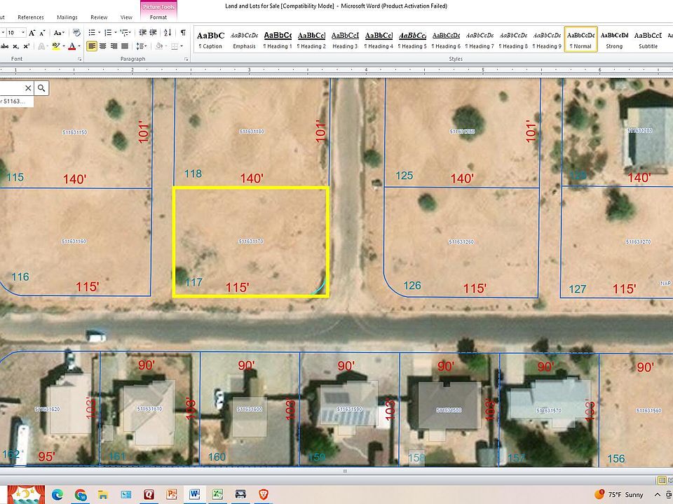
Task: Toggle show paragraph marks
Action: (x=183, y=33)
